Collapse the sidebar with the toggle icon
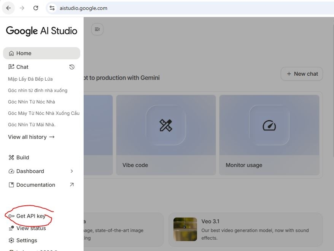 (x=97, y=29)
